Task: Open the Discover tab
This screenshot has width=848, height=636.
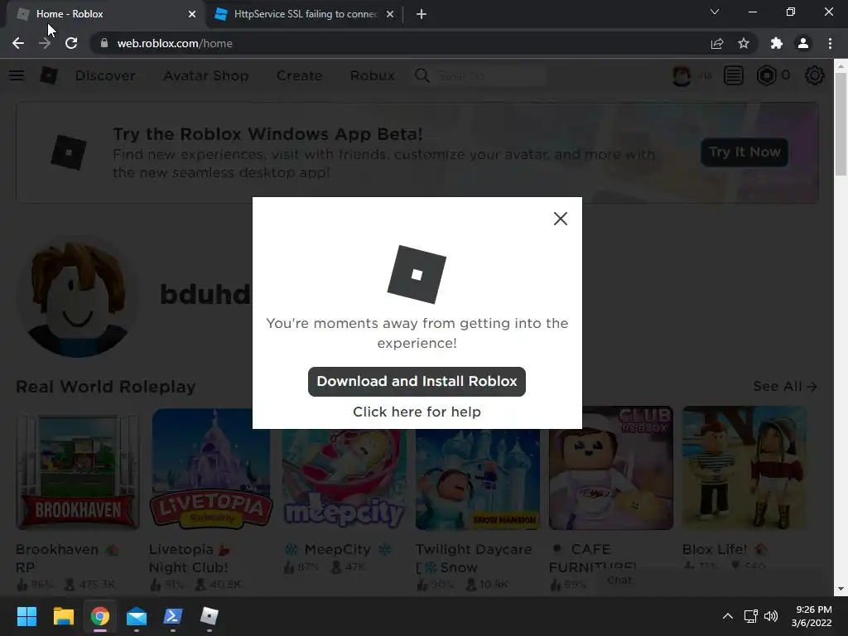Action: click(105, 75)
